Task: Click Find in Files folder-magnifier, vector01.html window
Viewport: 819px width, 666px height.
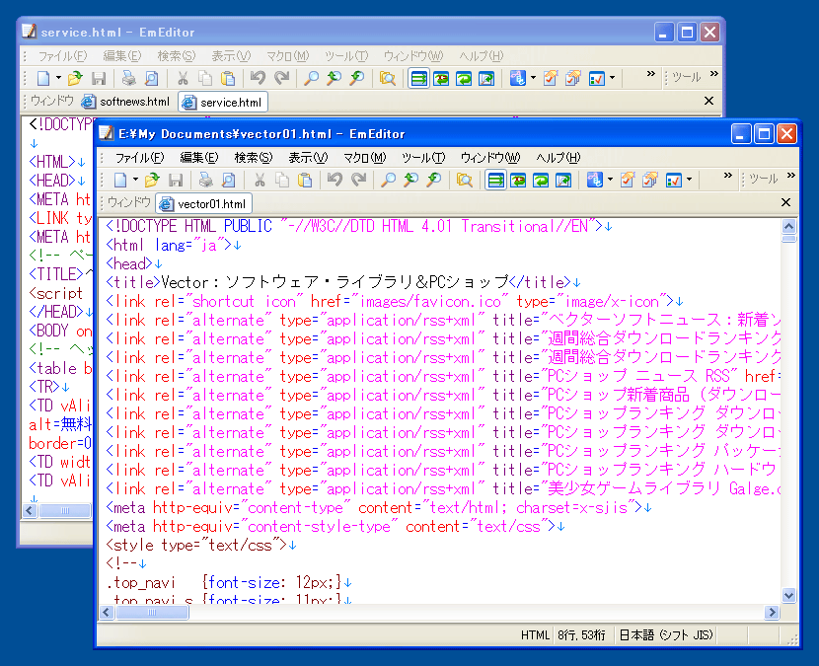Action: click(x=465, y=181)
